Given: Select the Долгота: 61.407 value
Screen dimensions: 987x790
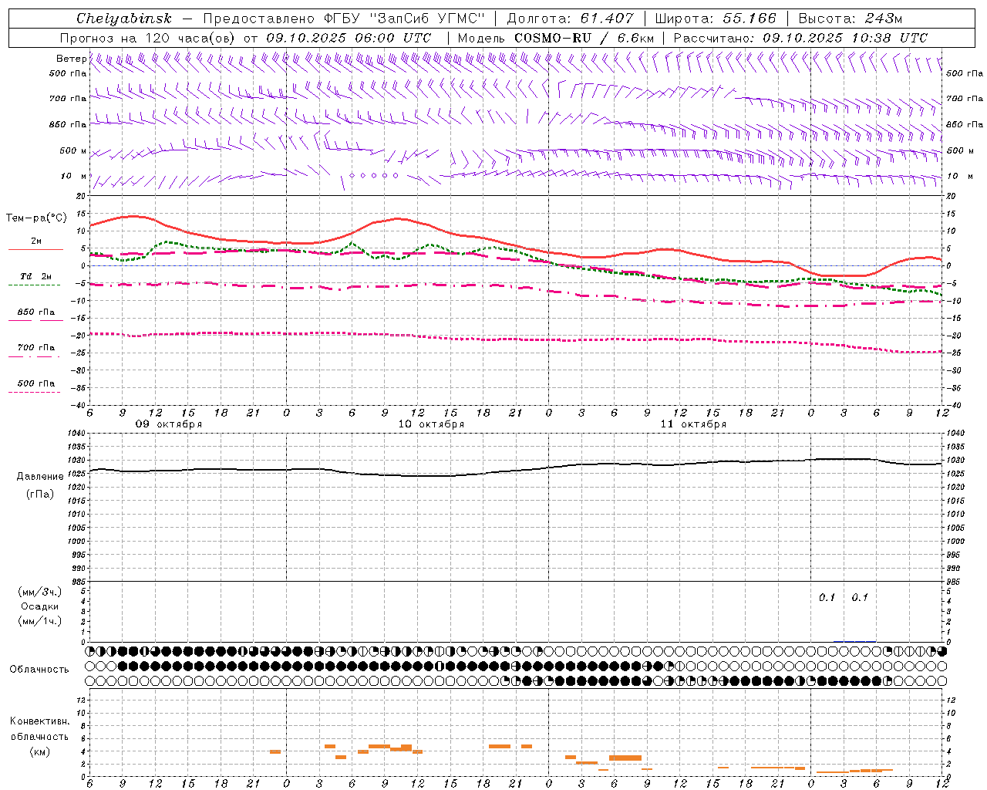Looking at the screenshot, I should coord(570,19).
